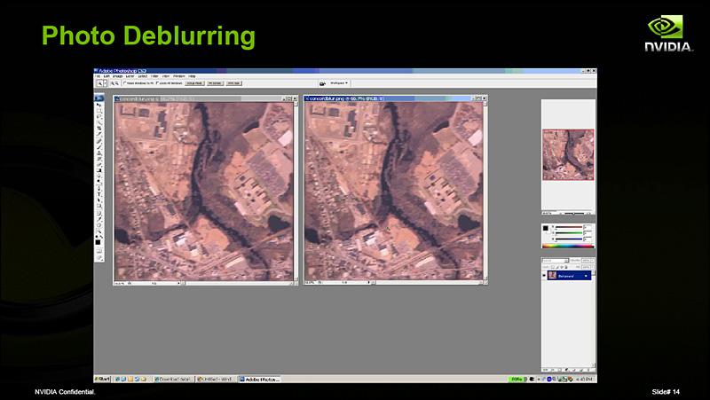Click the Actual Pixels button
The height and width of the screenshot is (400, 710).
193,82
